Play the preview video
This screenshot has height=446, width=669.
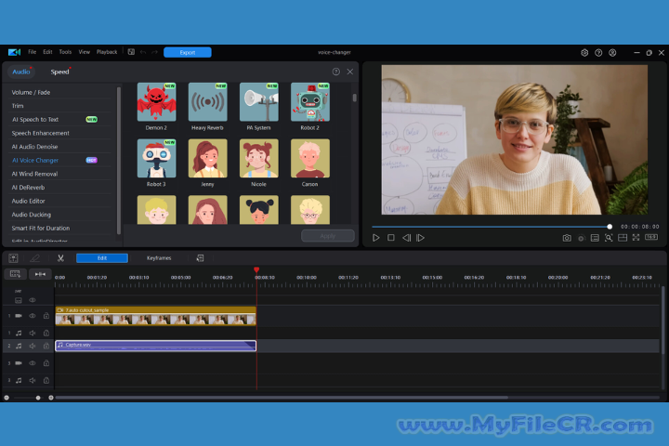coord(376,238)
